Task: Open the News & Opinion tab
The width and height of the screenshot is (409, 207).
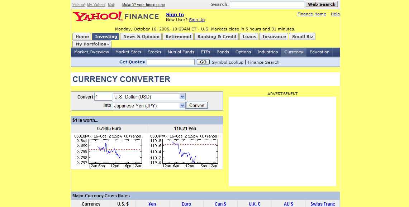Action: pos(141,37)
